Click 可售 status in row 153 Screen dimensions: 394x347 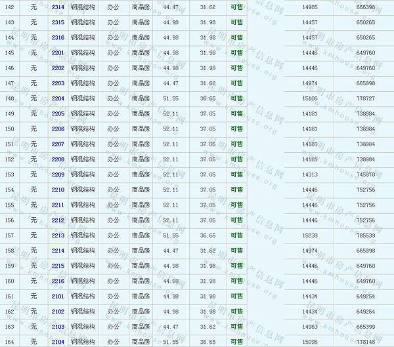tap(236, 174)
